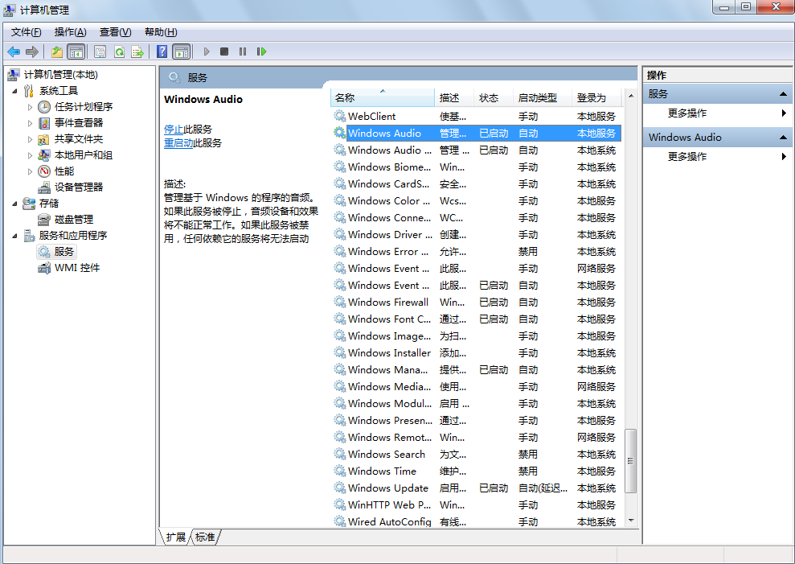This screenshot has width=795, height=564.
Task: Click the services list vertical scrollbar thumb
Action: (631, 460)
